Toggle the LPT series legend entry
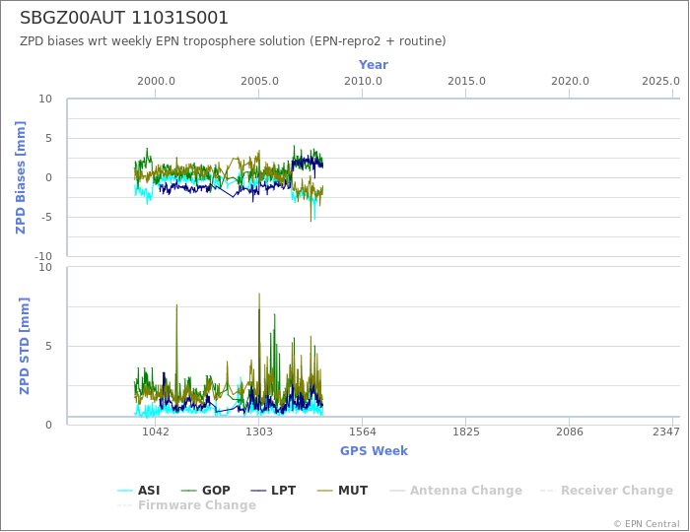This screenshot has height=532, width=690. [273, 491]
